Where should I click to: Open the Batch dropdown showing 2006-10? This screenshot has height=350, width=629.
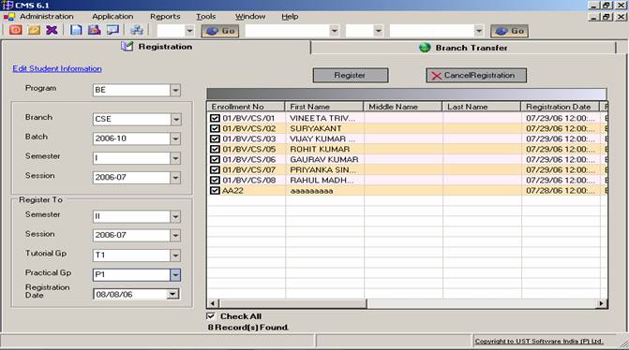[175, 139]
